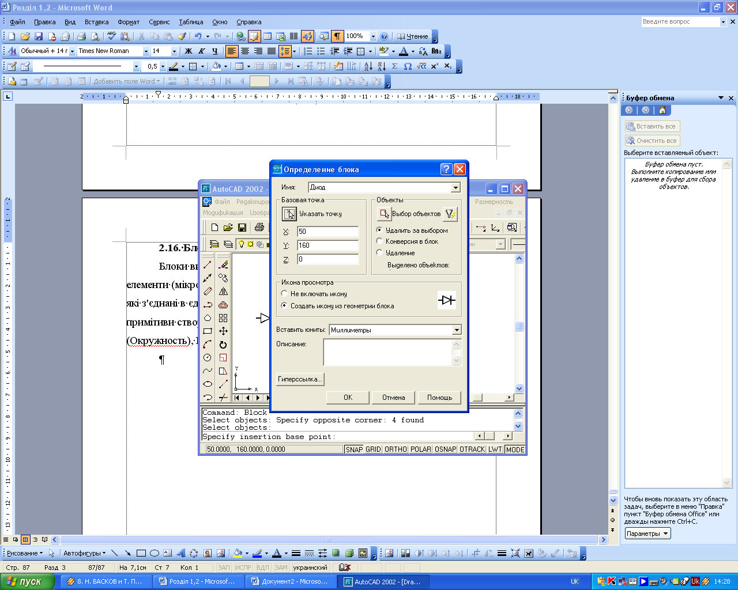This screenshot has width=738, height=590.
Task: Select 'Создать икону из геометрии блока'
Action: click(x=284, y=306)
